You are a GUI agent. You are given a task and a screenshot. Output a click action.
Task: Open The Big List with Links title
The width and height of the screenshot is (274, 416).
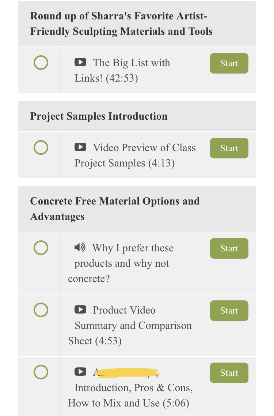pos(122,70)
